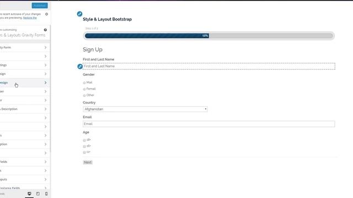Tick the 11+ Age checkbox
The width and height of the screenshot is (353, 198).
coord(84,152)
